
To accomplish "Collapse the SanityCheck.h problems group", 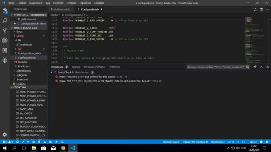I will (x=51, y=72).
